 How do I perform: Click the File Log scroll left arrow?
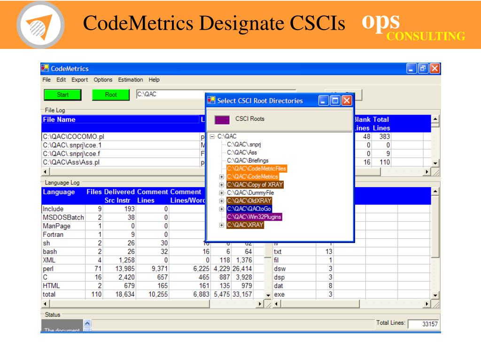(46, 172)
